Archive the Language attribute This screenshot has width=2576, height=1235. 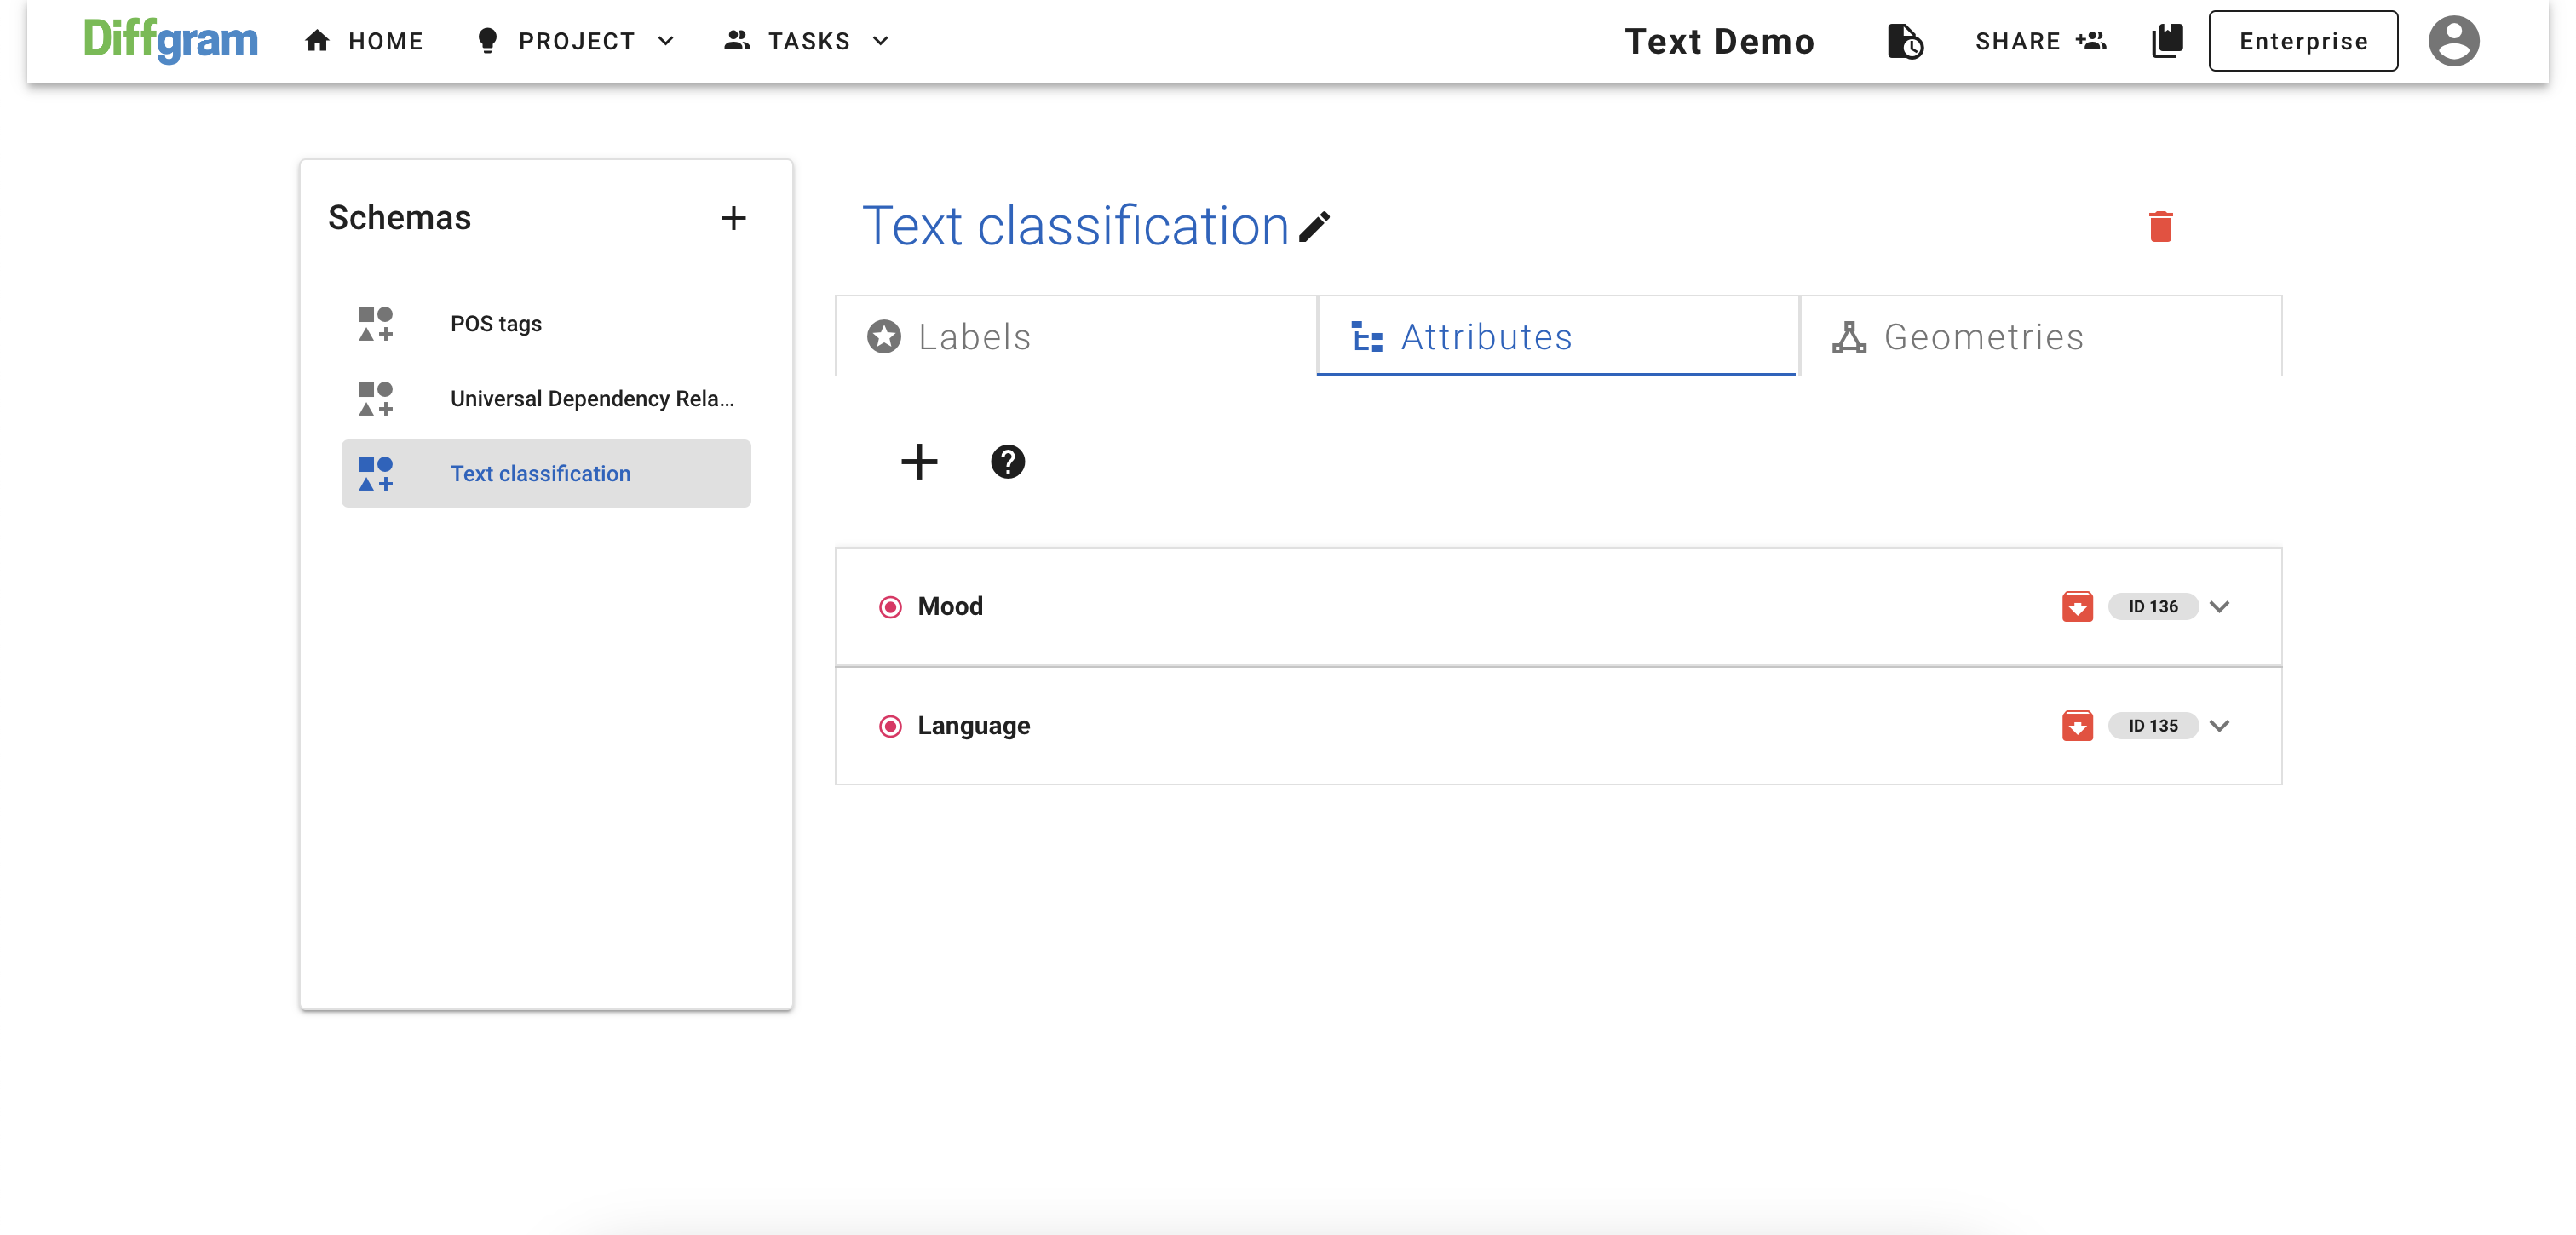[2076, 726]
